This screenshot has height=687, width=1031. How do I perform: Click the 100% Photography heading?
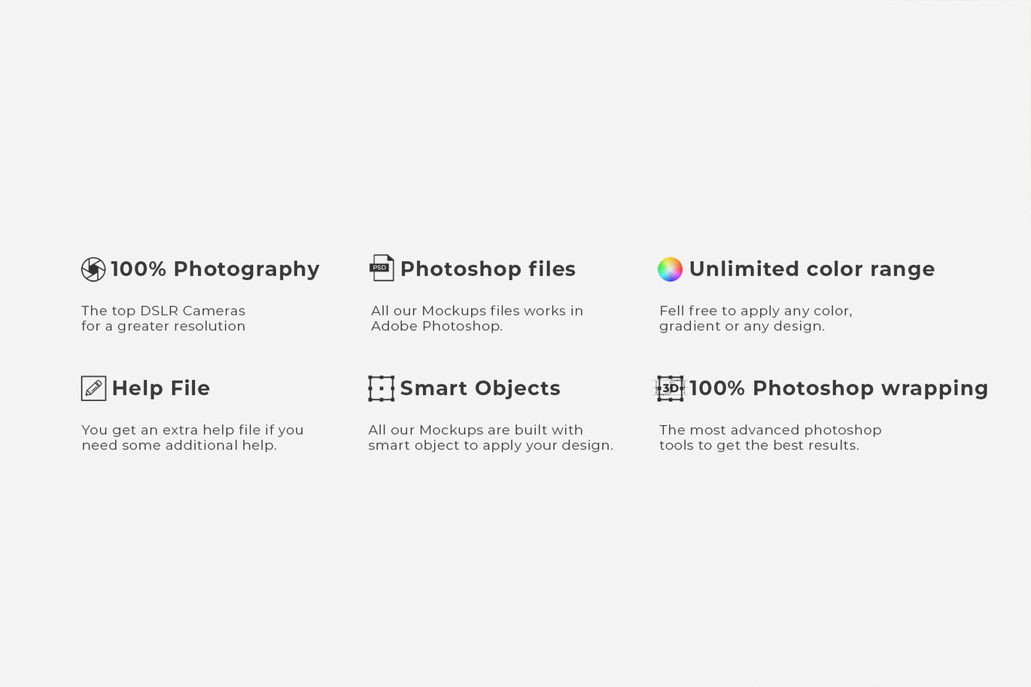point(215,269)
